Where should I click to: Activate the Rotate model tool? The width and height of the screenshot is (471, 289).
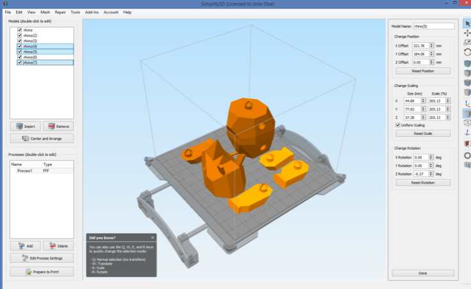pyautogui.click(x=467, y=52)
